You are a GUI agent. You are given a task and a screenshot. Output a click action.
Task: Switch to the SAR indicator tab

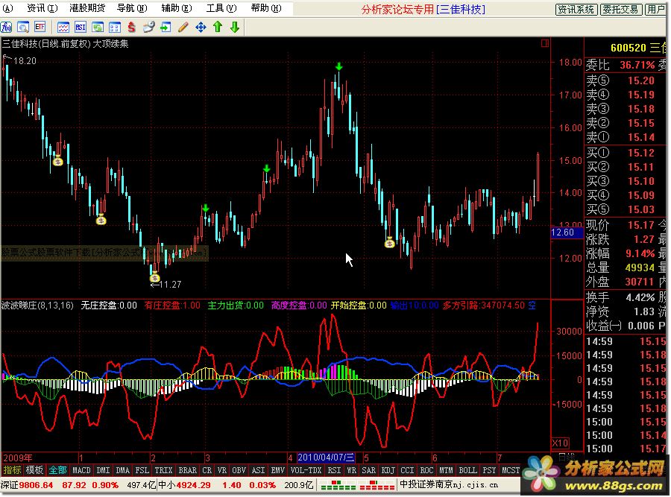click(369, 470)
